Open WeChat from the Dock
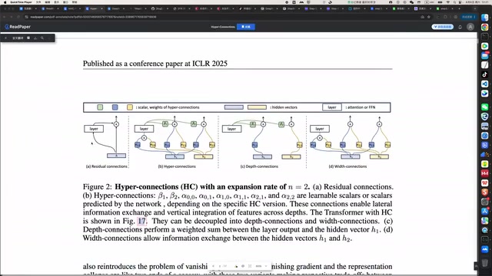The width and height of the screenshot is (492, 276). [485, 107]
